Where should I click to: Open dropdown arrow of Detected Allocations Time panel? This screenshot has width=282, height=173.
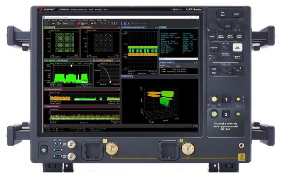coord(155,28)
